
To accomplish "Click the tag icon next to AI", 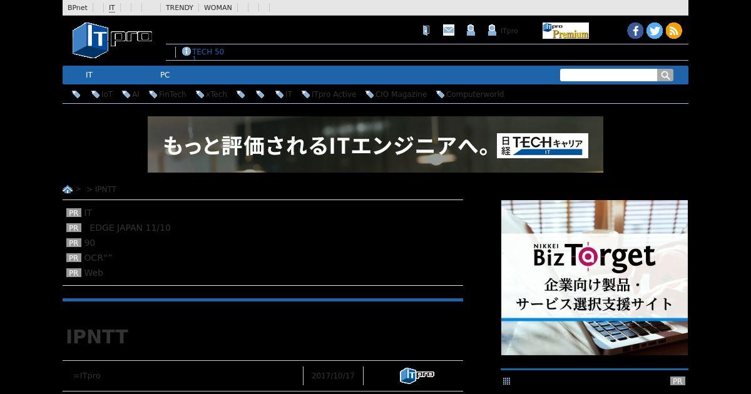I will click(126, 94).
